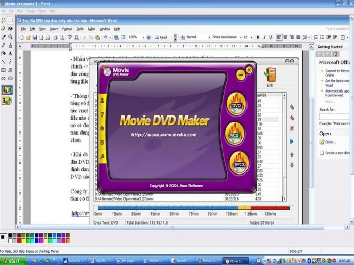354x265 pixels.
Task: Toggle Italic formatting in Word toolbar
Action: pyautogui.click(x=264, y=37)
